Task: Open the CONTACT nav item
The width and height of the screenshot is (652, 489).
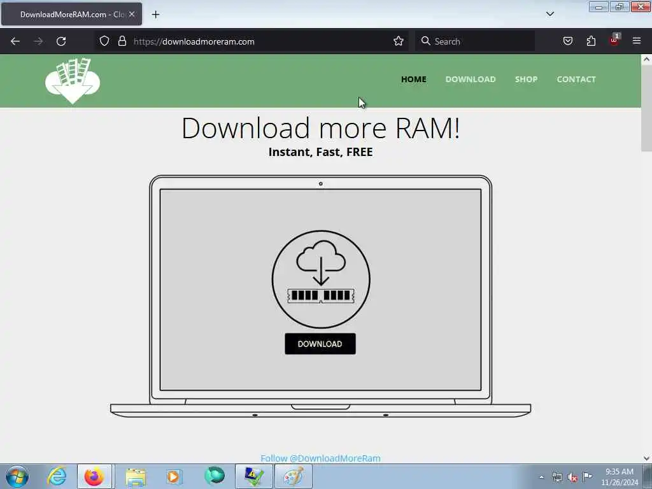Action: 576,79
